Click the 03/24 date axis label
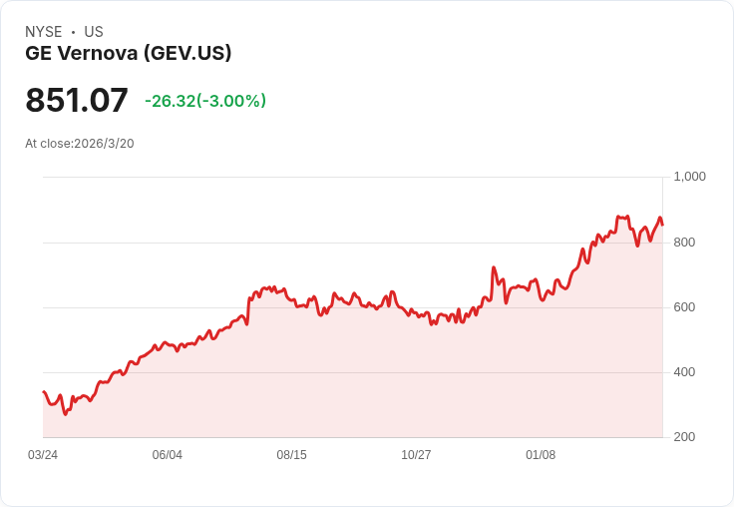Screen dimensions: 734x507 click(43, 455)
